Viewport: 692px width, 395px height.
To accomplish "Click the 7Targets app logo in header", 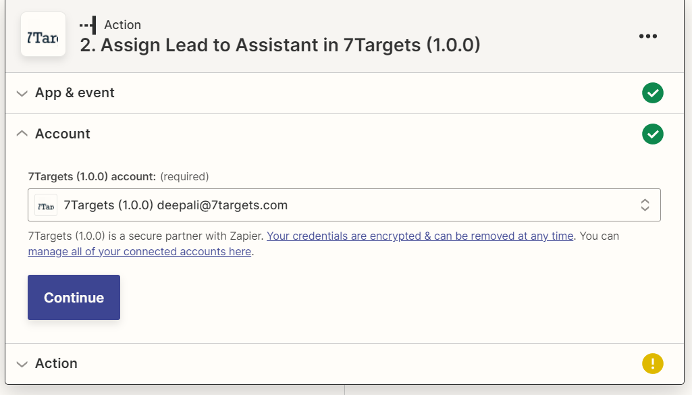I will [43, 34].
